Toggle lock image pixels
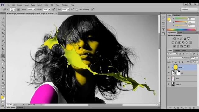The width and height of the screenshot is (199, 112). tap(176, 62)
